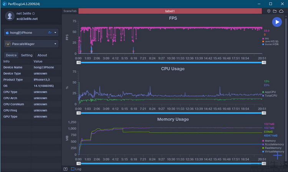The image size is (288, 172).
Task: Select the label1 scene bar
Action: [x=170, y=11]
